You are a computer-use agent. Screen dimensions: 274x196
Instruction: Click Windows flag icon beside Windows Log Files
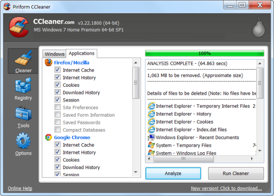151,152
